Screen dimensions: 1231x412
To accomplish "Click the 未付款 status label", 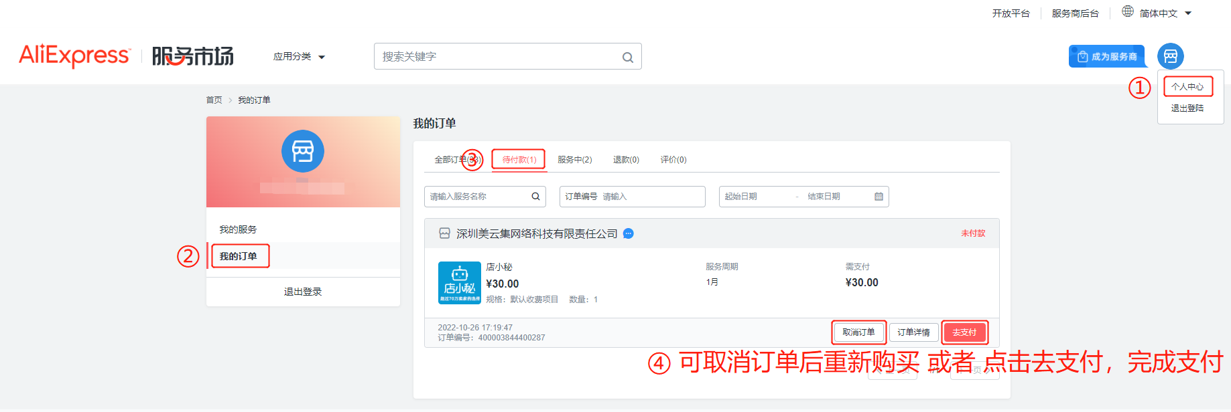I will pos(973,233).
